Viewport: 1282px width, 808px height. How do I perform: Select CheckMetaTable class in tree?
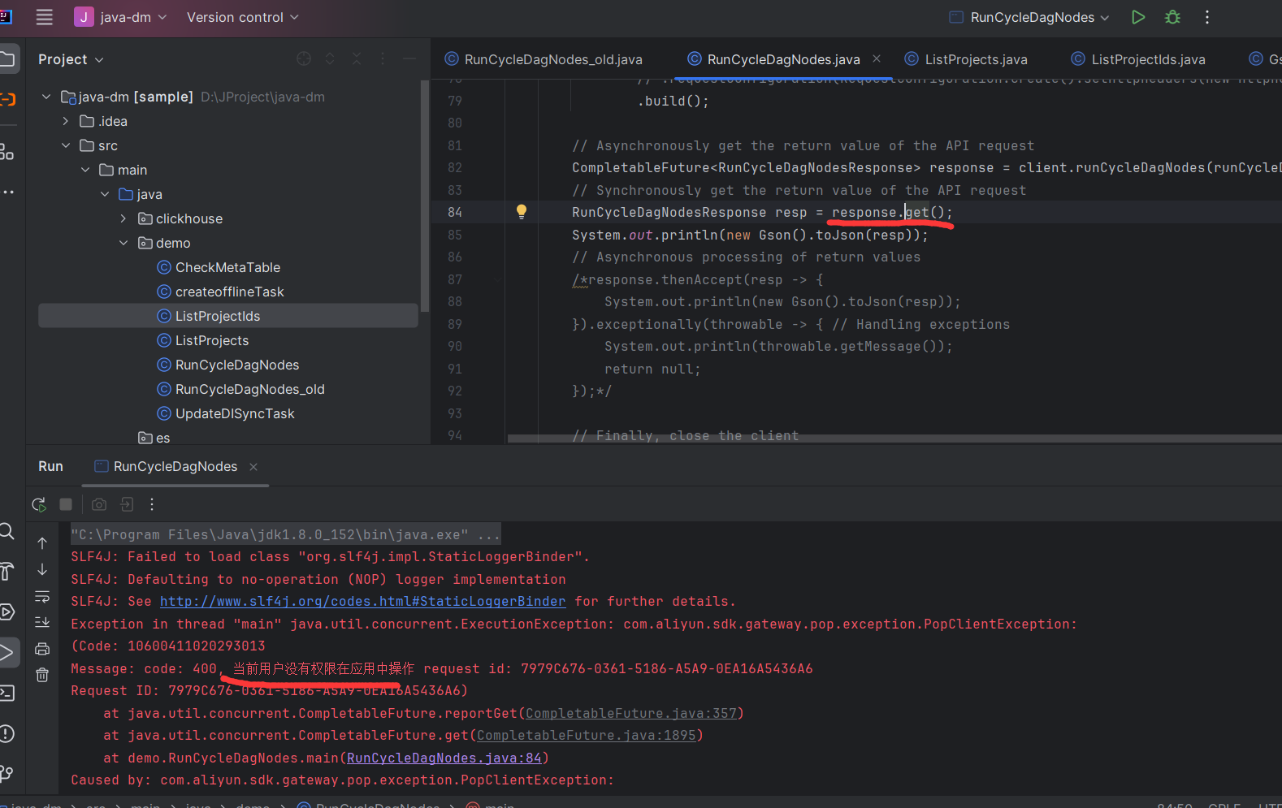227,267
